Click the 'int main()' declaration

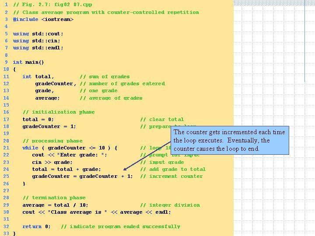click(x=28, y=62)
